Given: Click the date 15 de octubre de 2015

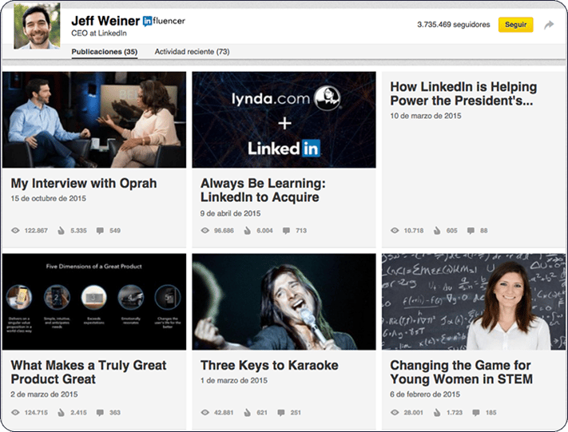Looking at the screenshot, I should coord(49,199).
